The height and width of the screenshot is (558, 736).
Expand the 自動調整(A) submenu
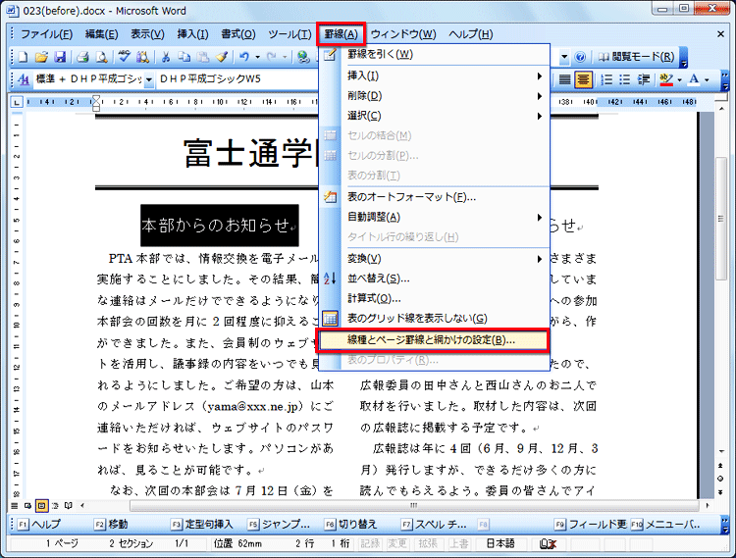[434, 217]
